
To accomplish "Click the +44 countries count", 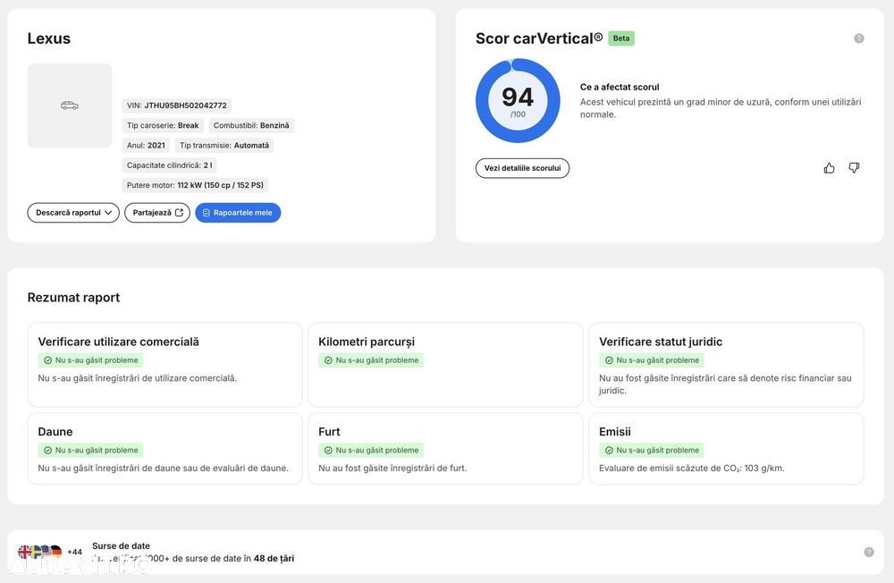I will coord(75,552).
